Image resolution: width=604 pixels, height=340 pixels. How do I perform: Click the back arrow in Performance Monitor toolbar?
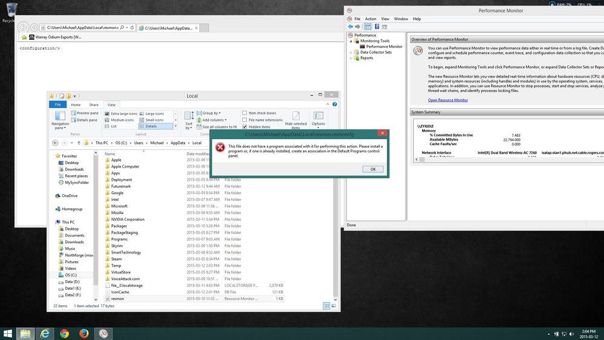click(350, 27)
